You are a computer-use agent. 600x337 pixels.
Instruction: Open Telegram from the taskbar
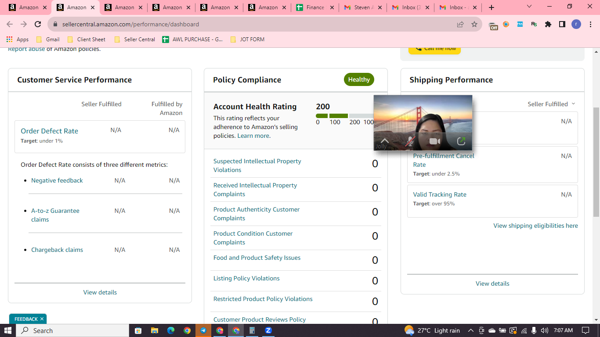pos(203,330)
